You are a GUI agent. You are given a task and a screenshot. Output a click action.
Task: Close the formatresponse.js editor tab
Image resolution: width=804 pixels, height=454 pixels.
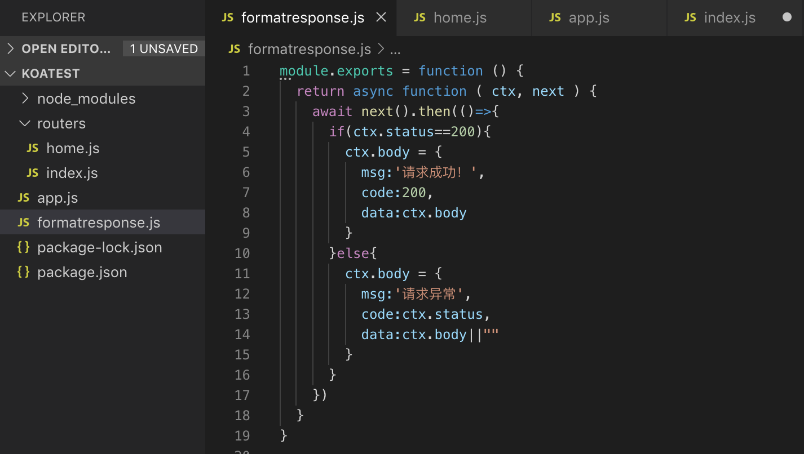click(x=381, y=17)
